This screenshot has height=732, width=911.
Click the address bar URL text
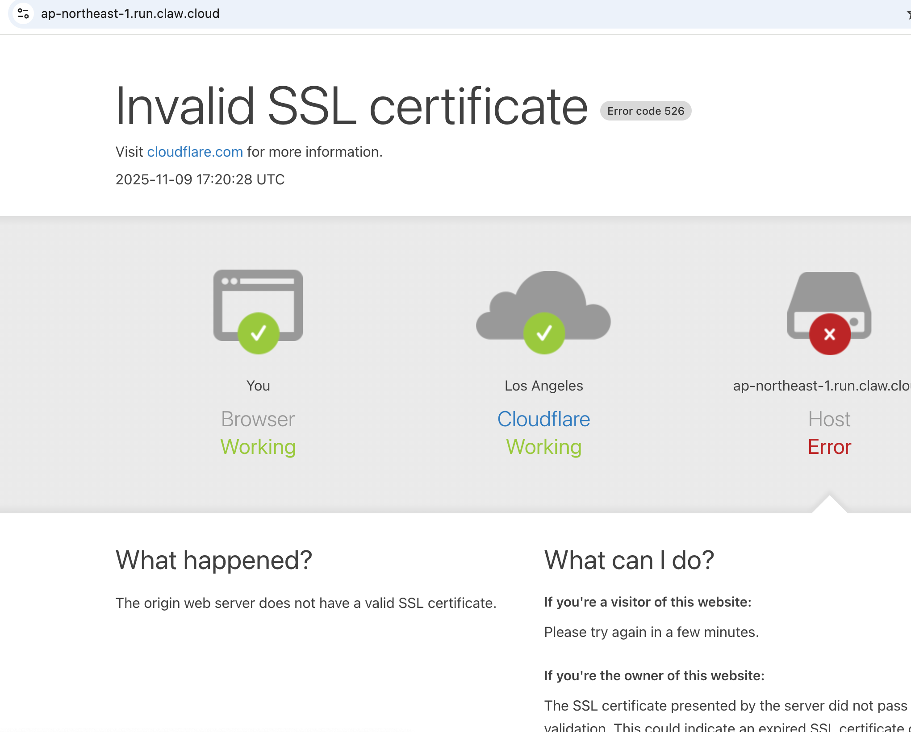130,14
